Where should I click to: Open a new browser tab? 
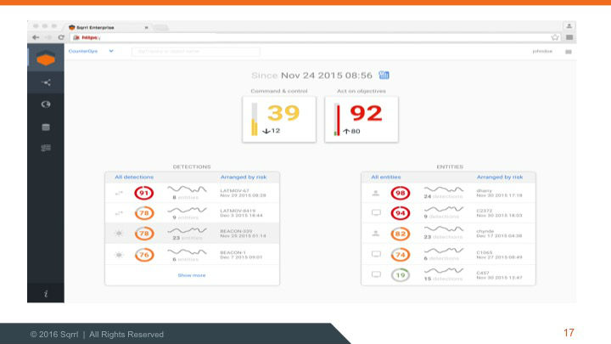coord(160,28)
